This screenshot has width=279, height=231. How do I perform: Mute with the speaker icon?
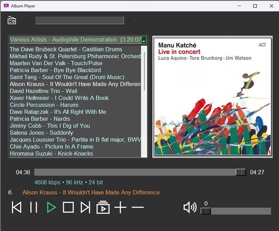(x=190, y=207)
